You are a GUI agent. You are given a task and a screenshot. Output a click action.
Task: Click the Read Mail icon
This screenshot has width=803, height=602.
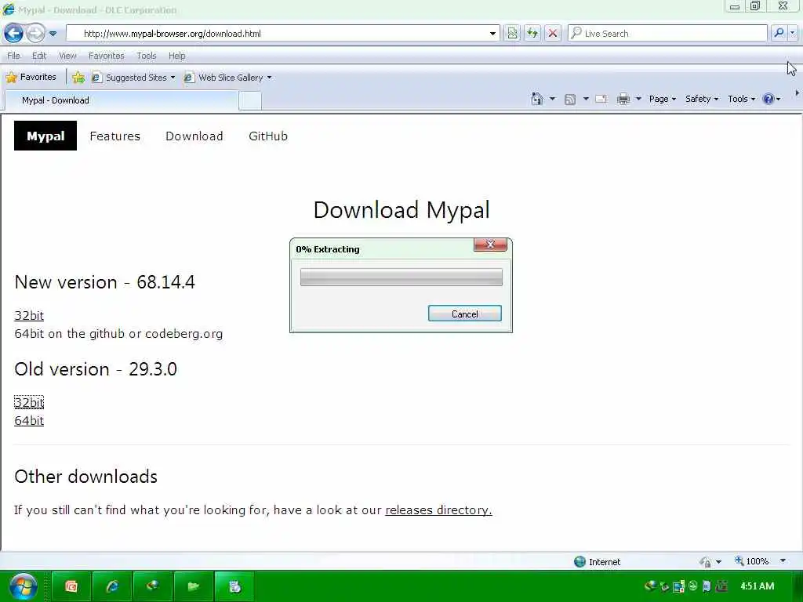tap(601, 99)
